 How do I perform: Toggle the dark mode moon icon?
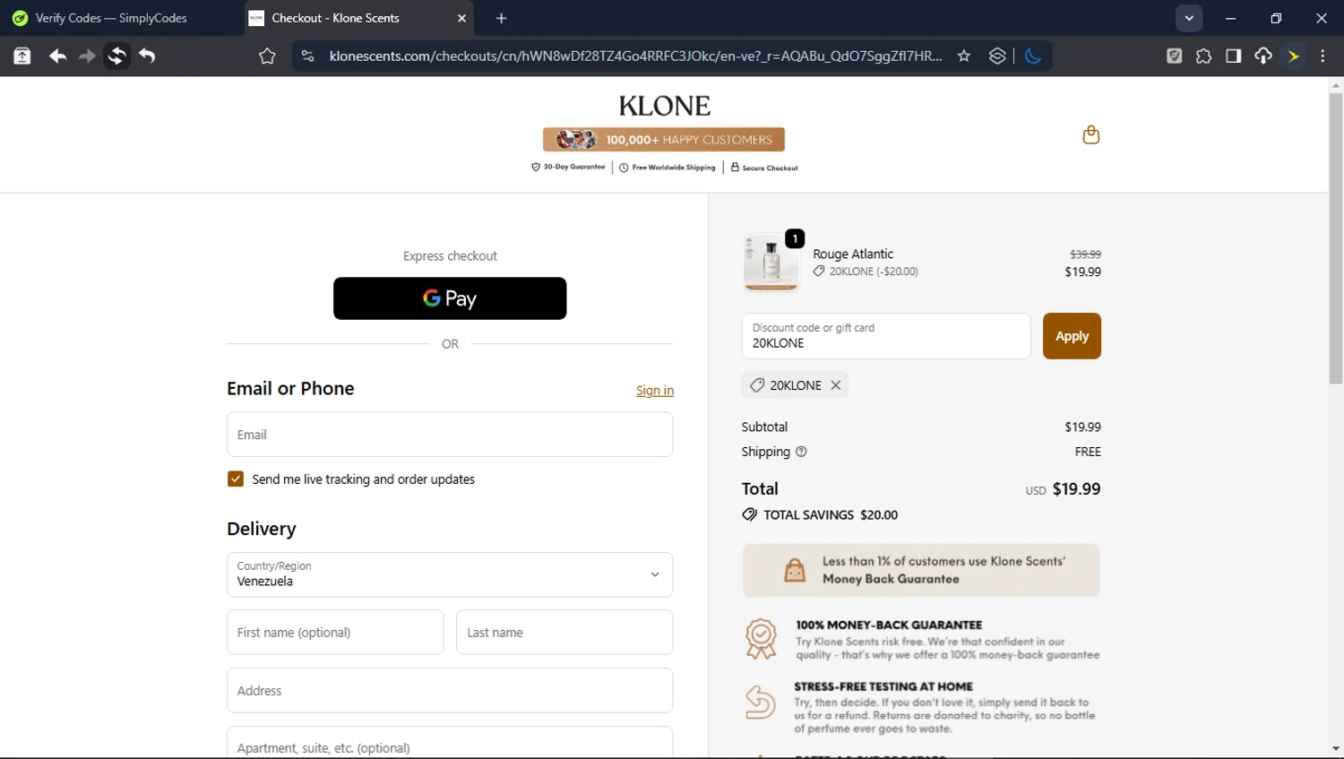[x=1033, y=56]
